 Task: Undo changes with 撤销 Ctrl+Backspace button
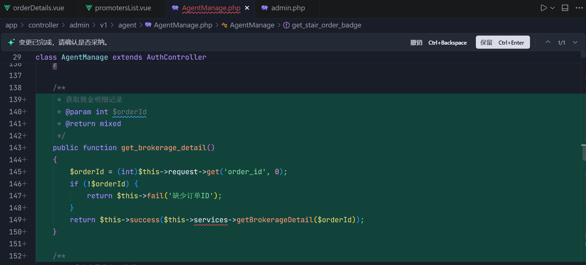click(x=438, y=42)
